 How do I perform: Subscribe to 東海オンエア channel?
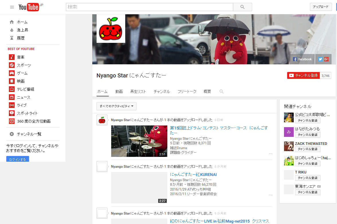(x=307, y=192)
